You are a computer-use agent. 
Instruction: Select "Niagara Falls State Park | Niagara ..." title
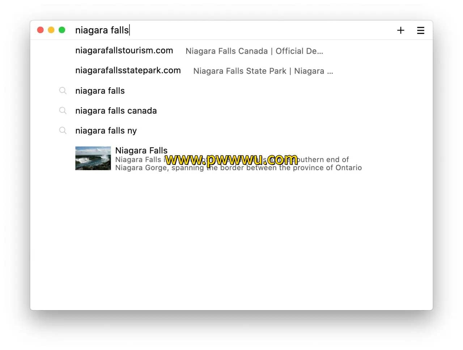click(x=263, y=71)
